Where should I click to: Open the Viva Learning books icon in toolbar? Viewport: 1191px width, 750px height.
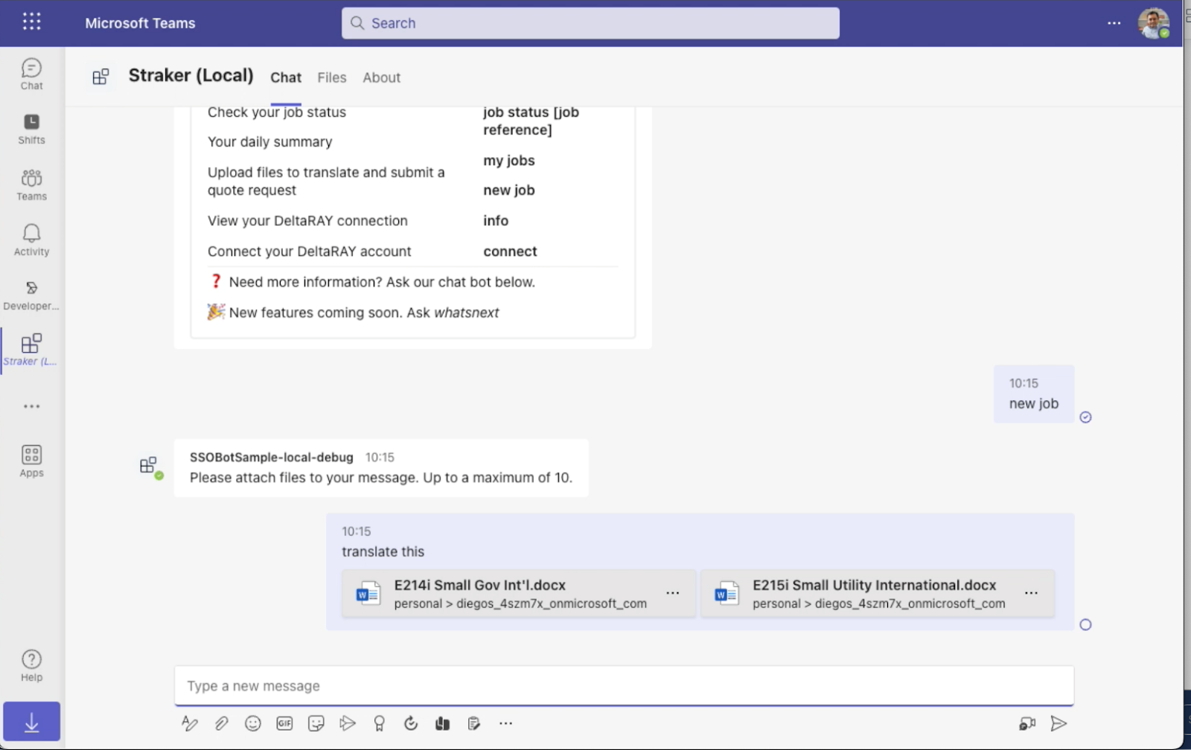442,723
